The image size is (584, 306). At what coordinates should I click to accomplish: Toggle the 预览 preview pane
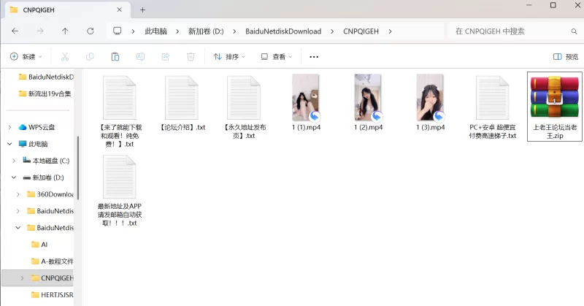pos(565,57)
